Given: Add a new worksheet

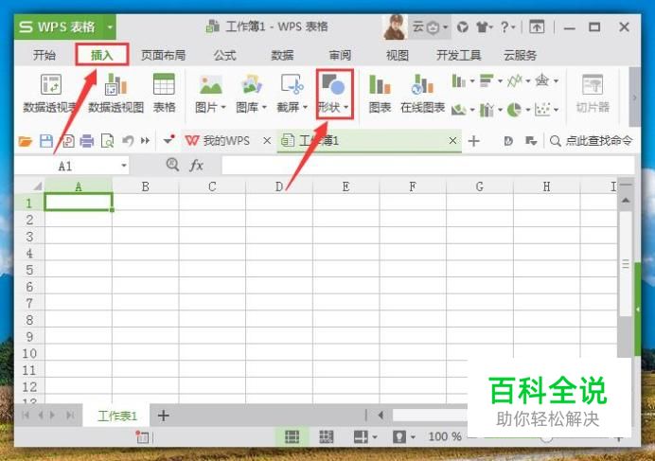Looking at the screenshot, I should point(164,416).
